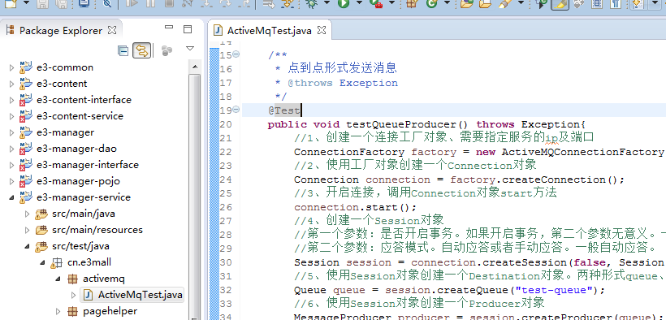The image size is (666, 320).
Task: Close the ActiveMqTest.java editor tab
Action: 322,30
